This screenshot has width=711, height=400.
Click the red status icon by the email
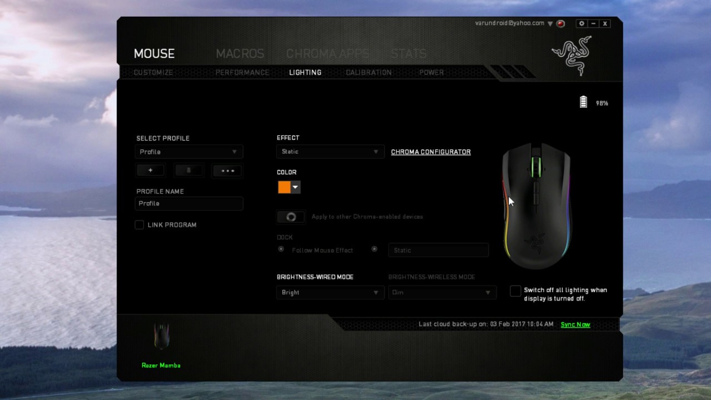[x=560, y=23]
